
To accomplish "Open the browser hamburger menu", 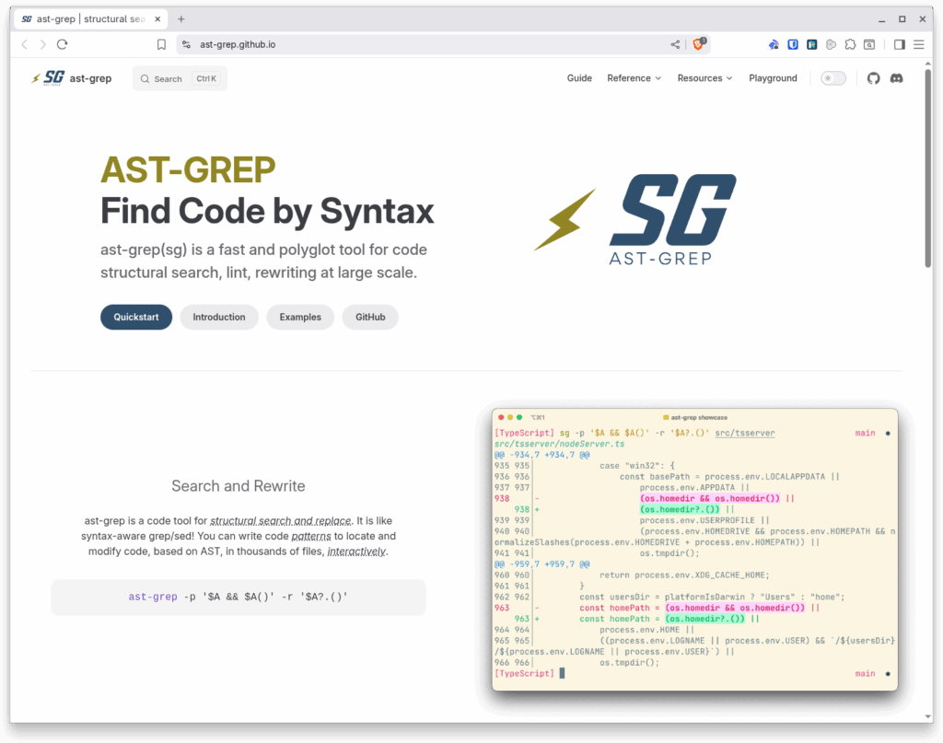I will pos(918,44).
